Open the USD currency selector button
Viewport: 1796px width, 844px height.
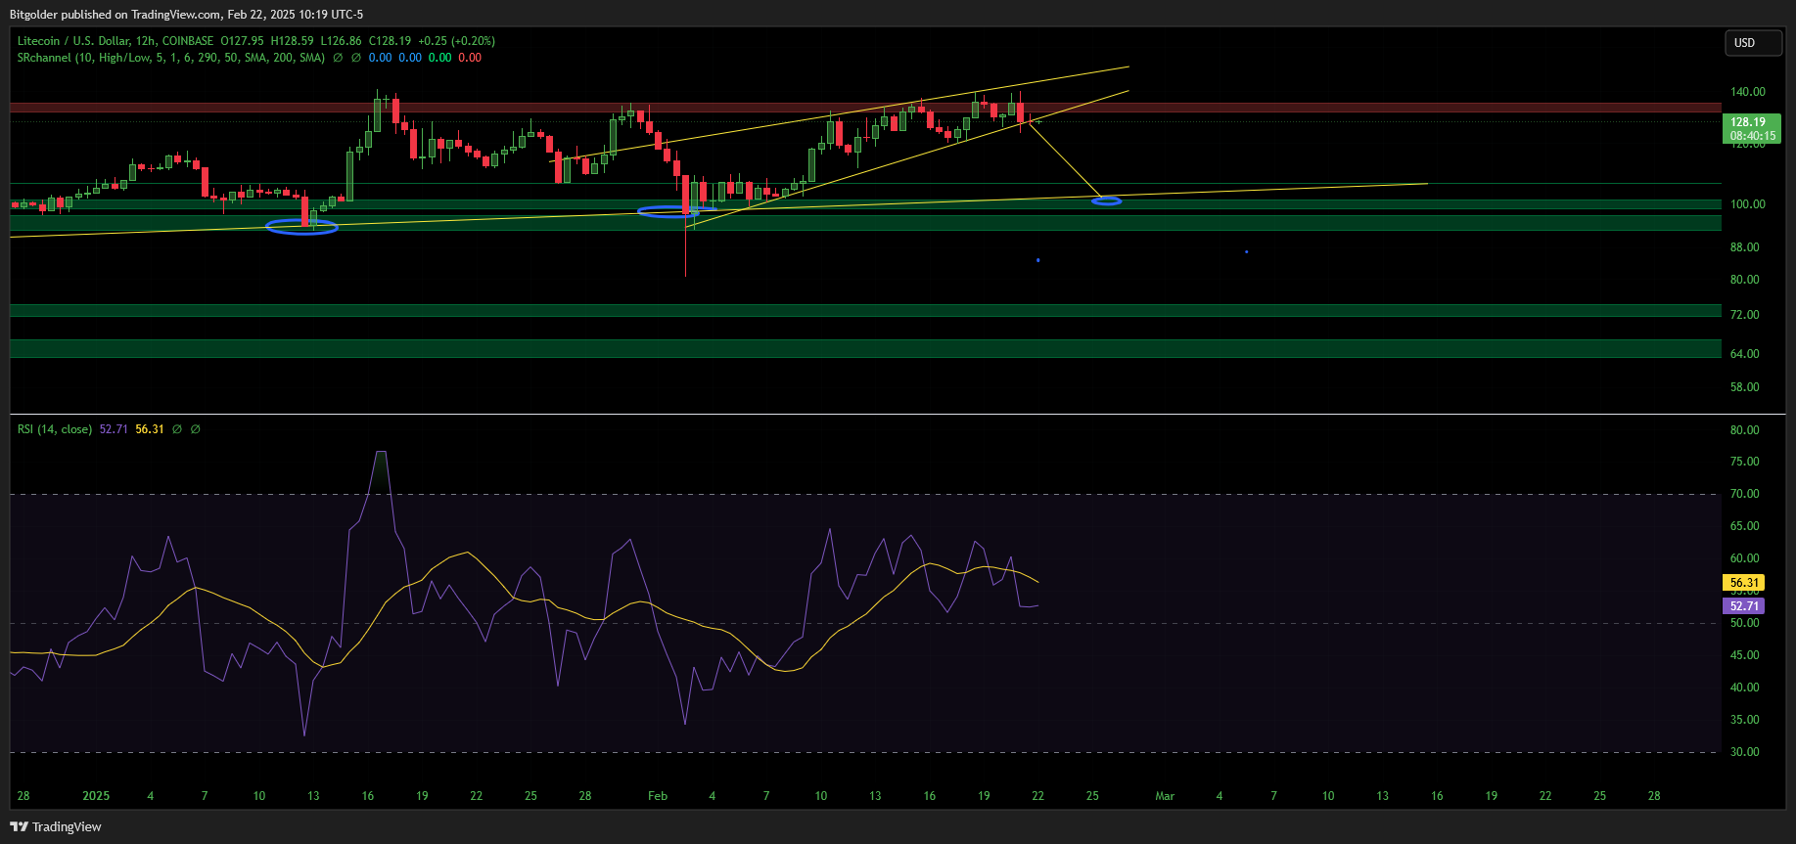coord(1752,43)
